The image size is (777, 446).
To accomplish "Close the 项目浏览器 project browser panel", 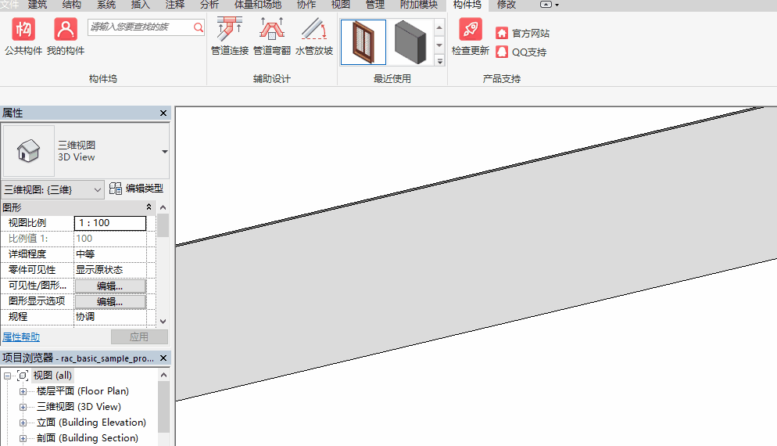I will click(x=163, y=358).
